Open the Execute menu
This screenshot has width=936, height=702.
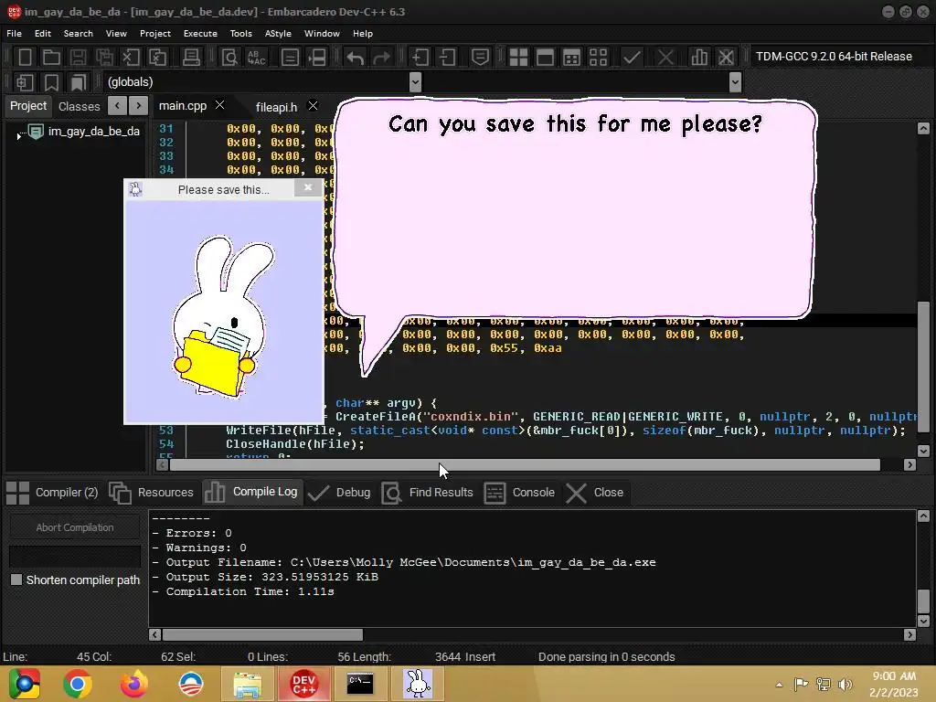click(200, 34)
